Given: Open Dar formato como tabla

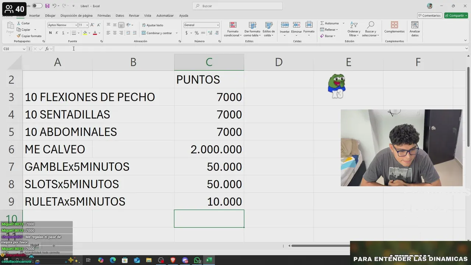Looking at the screenshot, I should (252, 29).
